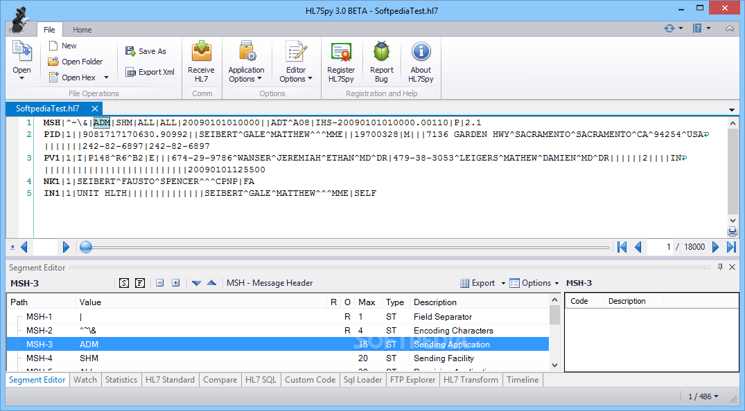Click the Open file icon
Image resolution: width=745 pixels, height=411 pixels.
point(22,52)
